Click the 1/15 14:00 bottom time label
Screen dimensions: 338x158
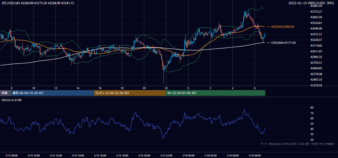78,155
